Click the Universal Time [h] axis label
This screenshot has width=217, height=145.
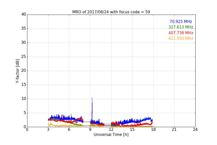point(111,135)
